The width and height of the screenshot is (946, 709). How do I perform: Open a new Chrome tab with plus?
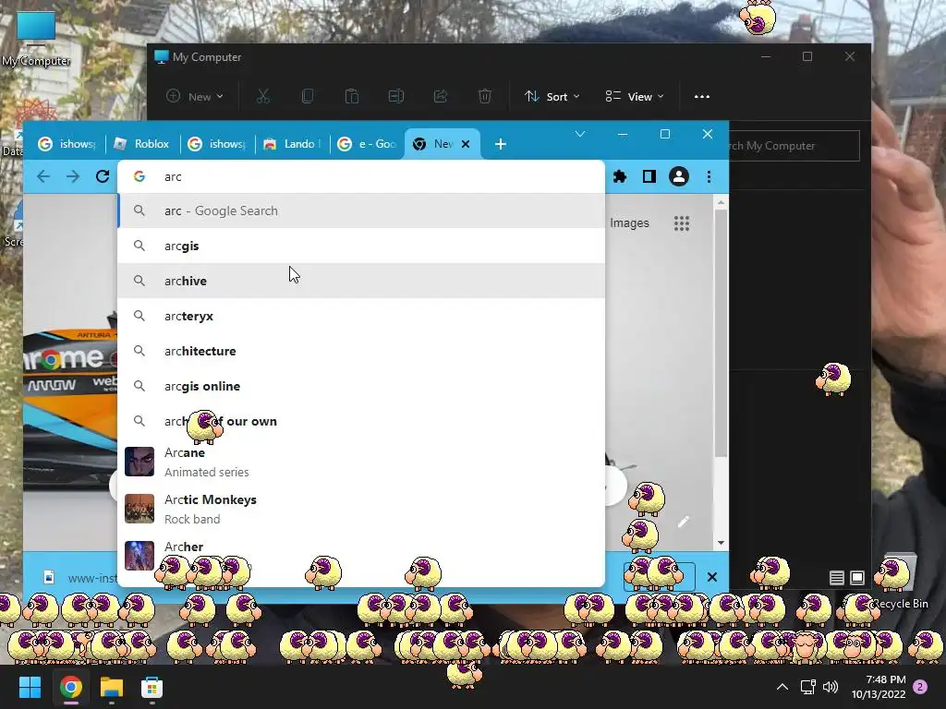[x=500, y=144]
